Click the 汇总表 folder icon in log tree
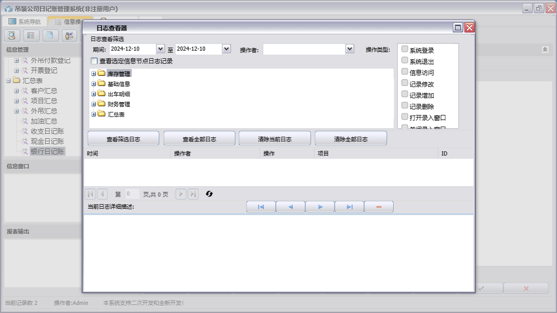 101,114
